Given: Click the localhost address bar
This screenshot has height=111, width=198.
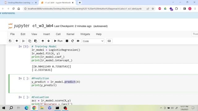Looking at the screenshot, I should [x=84, y=9].
